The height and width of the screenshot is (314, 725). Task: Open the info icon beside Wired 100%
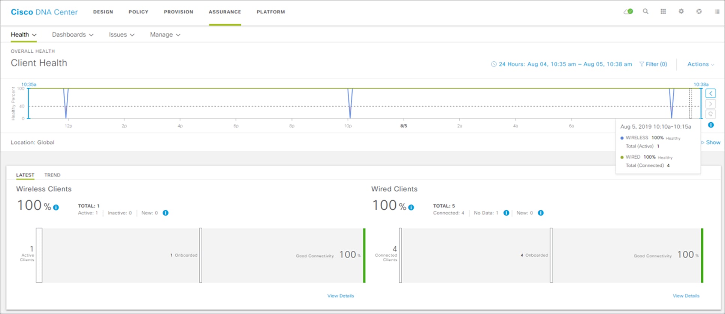coord(411,207)
